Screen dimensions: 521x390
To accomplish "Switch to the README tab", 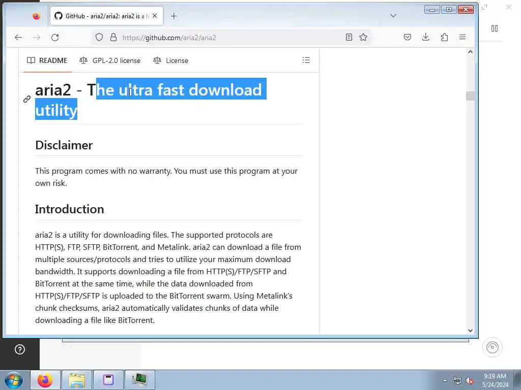I will [47, 60].
